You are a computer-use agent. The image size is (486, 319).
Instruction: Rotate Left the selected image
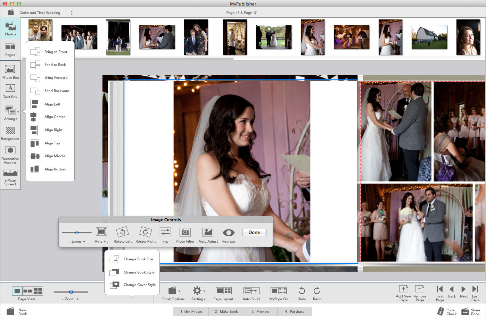123,235
